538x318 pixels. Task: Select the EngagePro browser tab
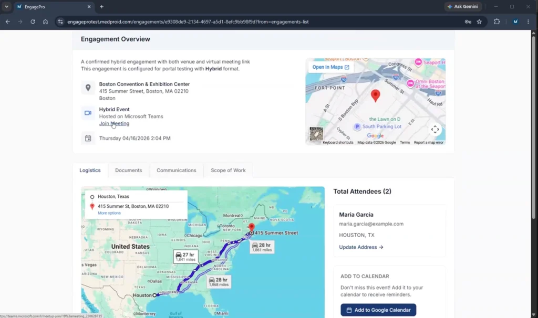53,6
